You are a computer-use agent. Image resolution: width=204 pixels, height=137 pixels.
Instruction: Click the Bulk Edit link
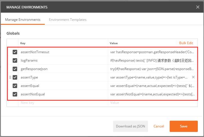(x=186, y=43)
